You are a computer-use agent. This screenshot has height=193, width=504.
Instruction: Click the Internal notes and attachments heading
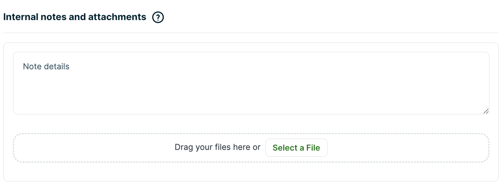75,17
